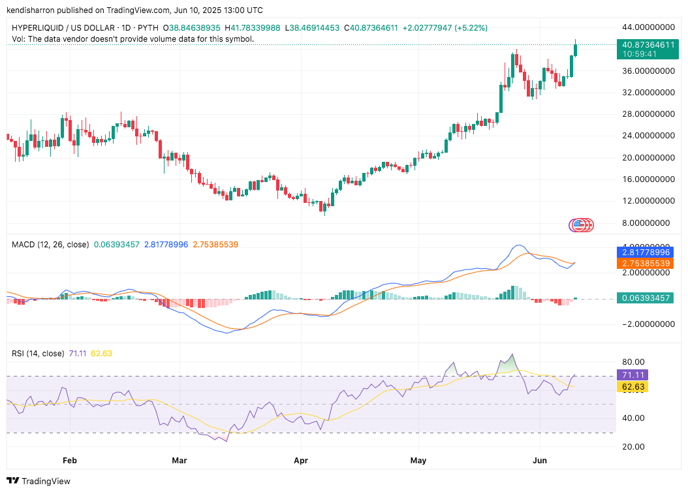
Task: Click the 16.00000000 price axis label
Action: [649, 179]
